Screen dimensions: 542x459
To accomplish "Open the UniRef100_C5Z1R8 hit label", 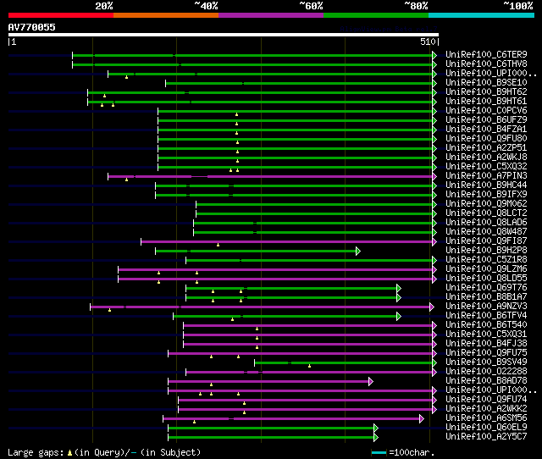I will 486,260.
